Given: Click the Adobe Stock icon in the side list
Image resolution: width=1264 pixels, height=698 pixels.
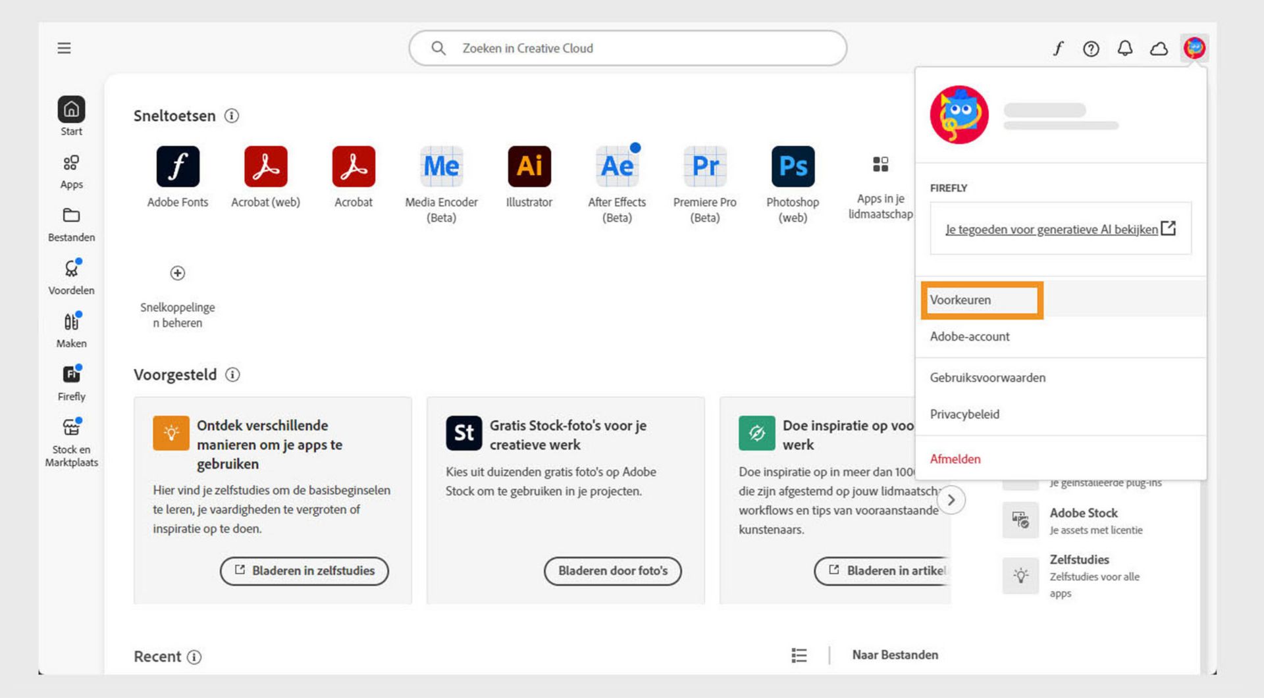Looking at the screenshot, I should tap(1020, 520).
